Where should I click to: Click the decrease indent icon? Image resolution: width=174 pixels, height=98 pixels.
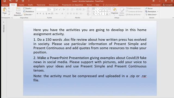click(77, 10)
